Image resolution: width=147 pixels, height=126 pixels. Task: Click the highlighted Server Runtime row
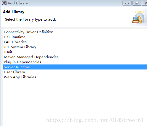coord(75,67)
